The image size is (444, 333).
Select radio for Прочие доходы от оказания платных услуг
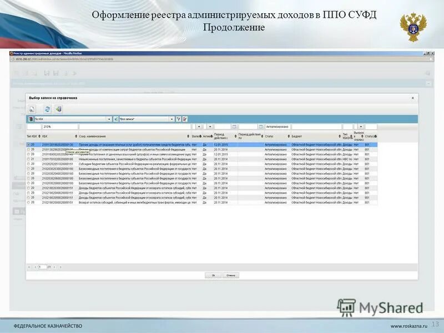(29, 145)
